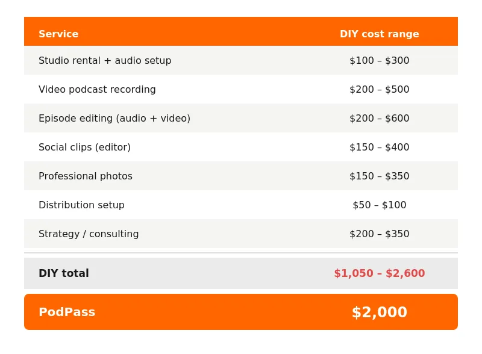Select Episode editing (audio + video) row

(x=114, y=118)
